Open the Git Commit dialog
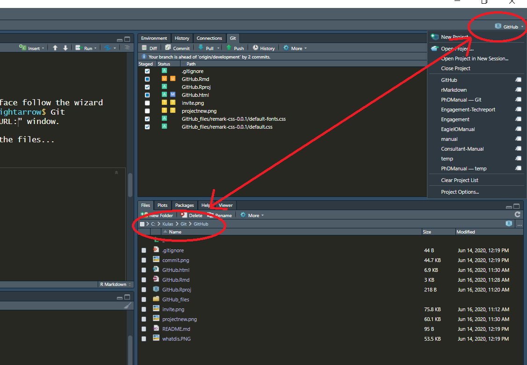Screen dimensions: 527x365 177,48
